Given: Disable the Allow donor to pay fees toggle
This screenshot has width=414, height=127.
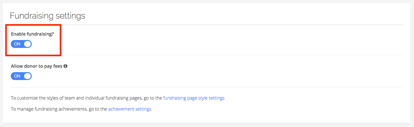Looking at the screenshot, I should tap(21, 76).
